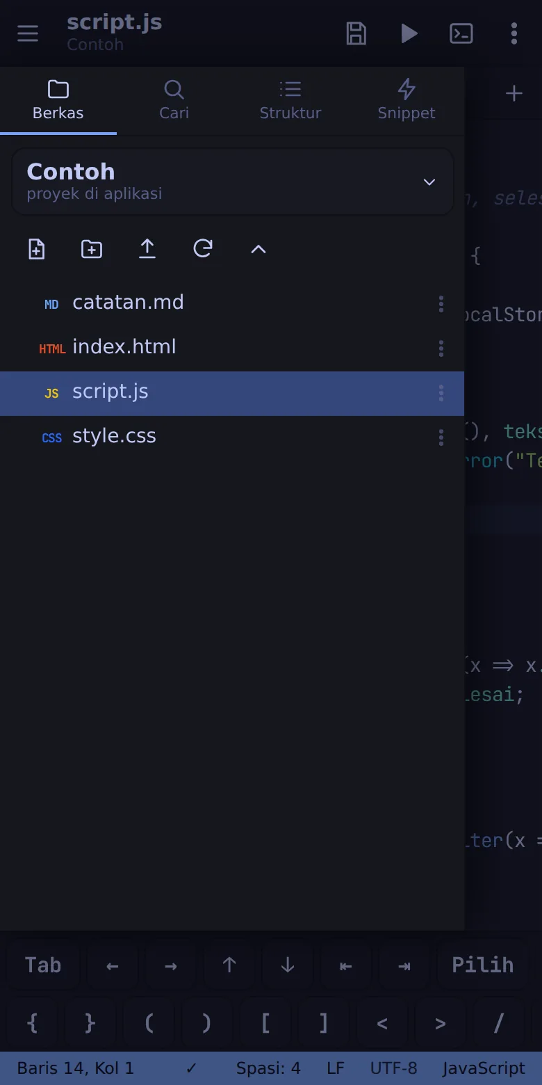Open the Snippet tab
542x1085 pixels.
pyautogui.click(x=406, y=101)
